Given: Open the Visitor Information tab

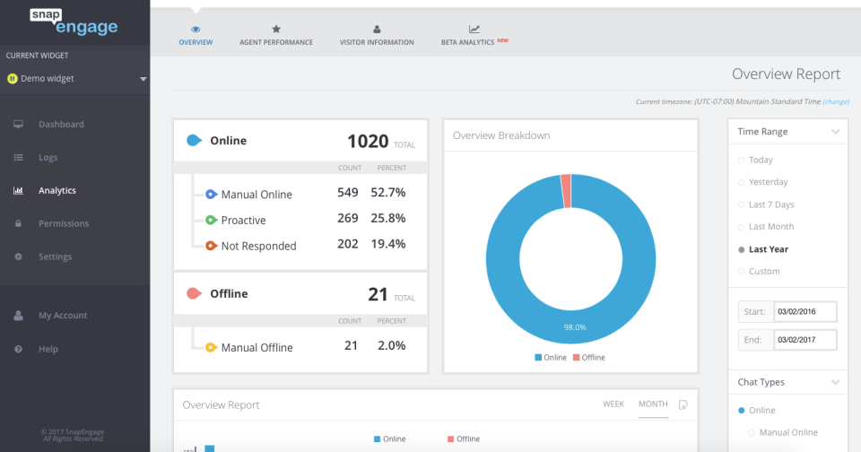Looking at the screenshot, I should [x=377, y=34].
